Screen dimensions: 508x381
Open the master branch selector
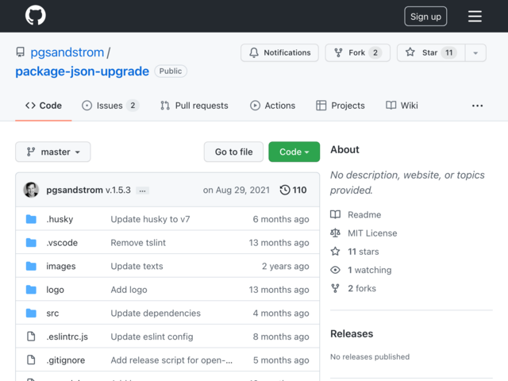click(x=53, y=152)
